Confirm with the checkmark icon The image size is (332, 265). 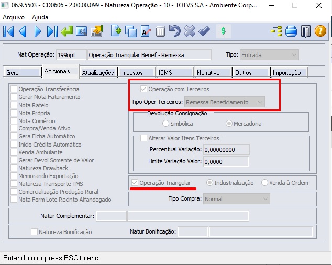pos(204,31)
